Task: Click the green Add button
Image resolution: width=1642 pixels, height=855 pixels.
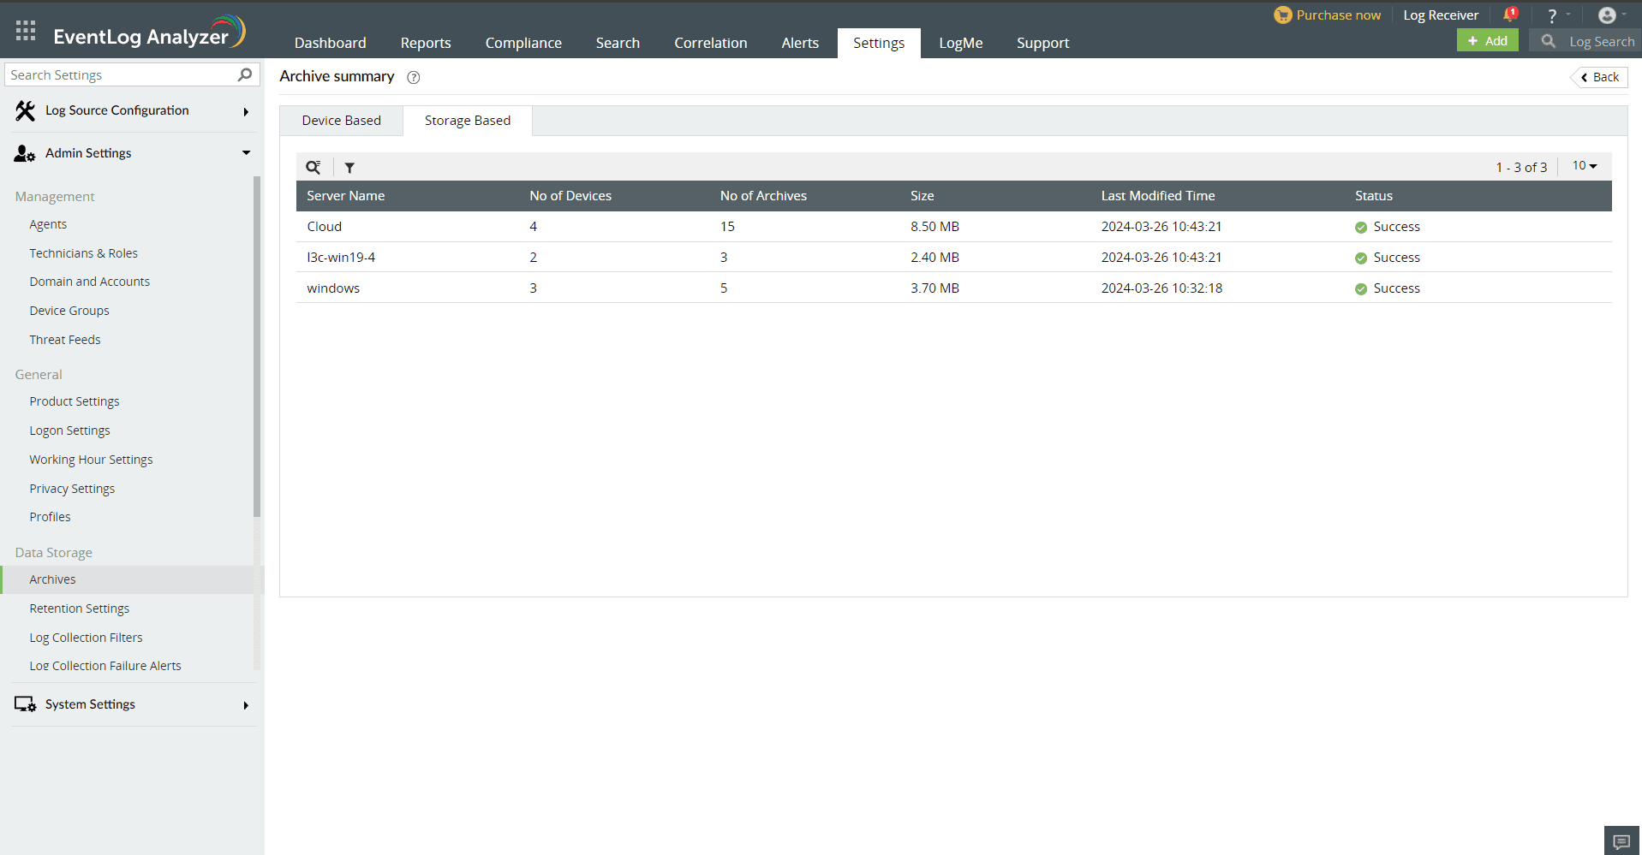Action: 1488,40
